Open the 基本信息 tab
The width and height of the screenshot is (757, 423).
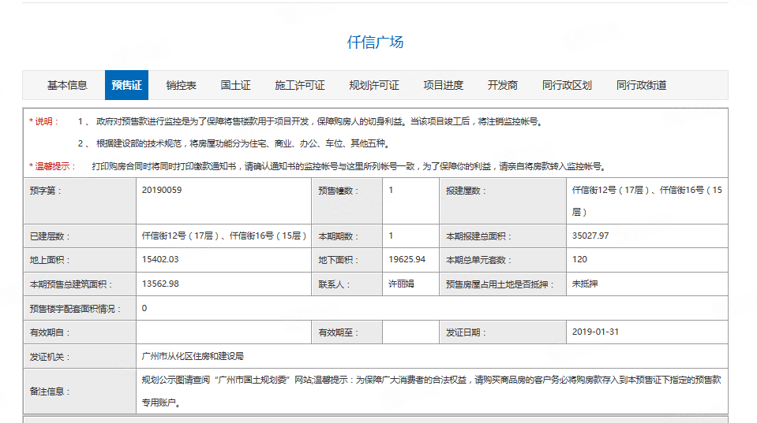67,85
